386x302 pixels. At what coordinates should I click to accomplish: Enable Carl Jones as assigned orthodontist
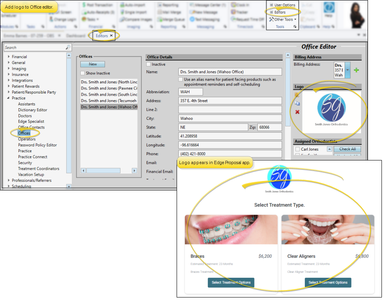(x=297, y=149)
